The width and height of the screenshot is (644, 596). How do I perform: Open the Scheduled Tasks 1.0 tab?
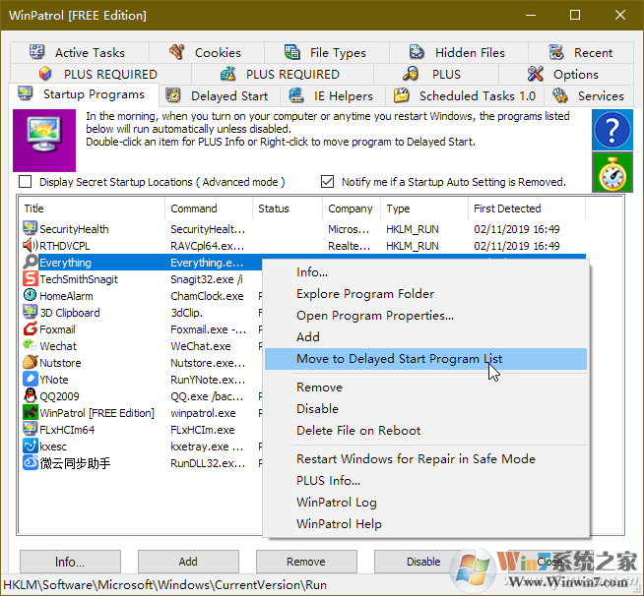(465, 96)
